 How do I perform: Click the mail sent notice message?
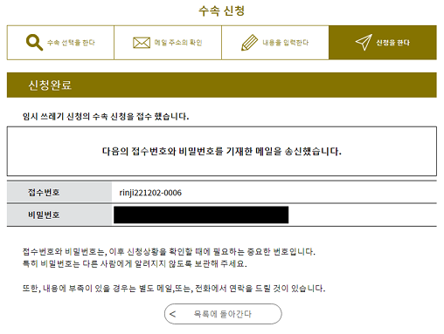pyautogui.click(x=222, y=152)
